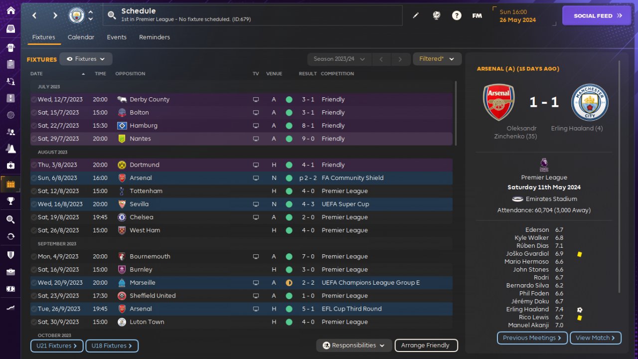Viewport: 638px width, 359px height.
Task: Expand the Responsibilities dropdown
Action: (354, 345)
